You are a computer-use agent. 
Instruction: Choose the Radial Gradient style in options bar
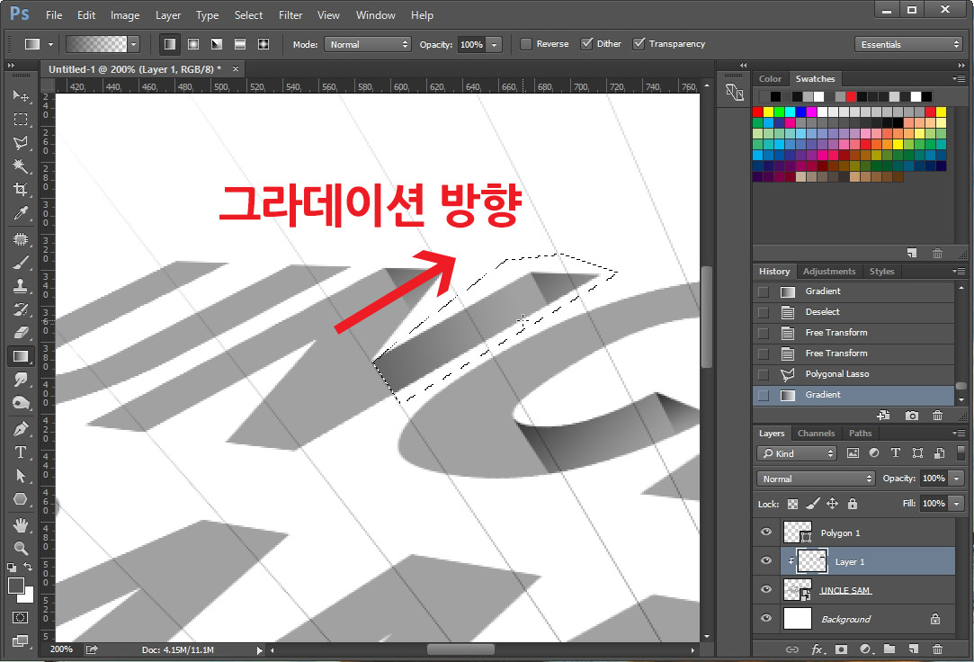[192, 43]
